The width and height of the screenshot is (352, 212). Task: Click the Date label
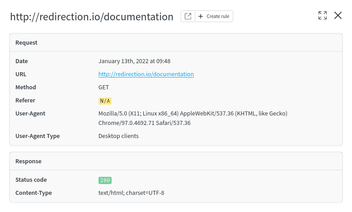pos(22,61)
